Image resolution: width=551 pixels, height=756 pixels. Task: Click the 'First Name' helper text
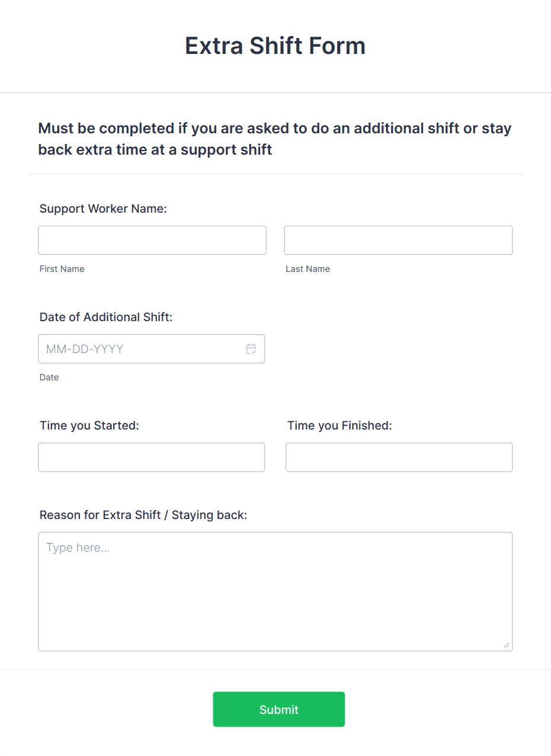point(62,268)
